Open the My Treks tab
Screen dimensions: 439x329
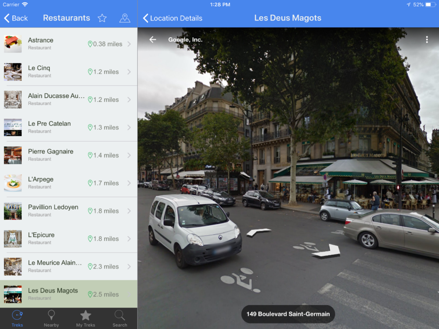point(86,318)
